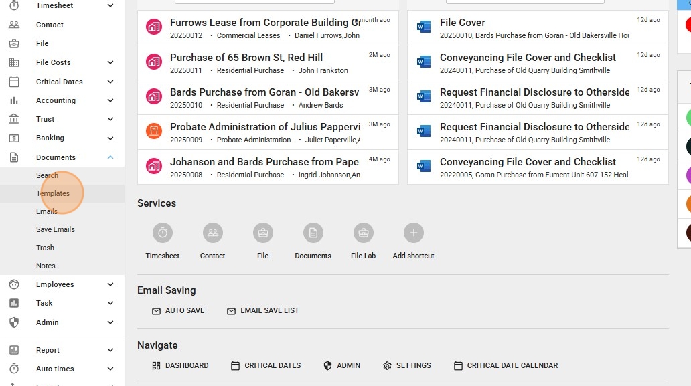691x386 pixels.
Task: Navigate to CRITICAL DATE CALENDAR
Action: [506, 366]
